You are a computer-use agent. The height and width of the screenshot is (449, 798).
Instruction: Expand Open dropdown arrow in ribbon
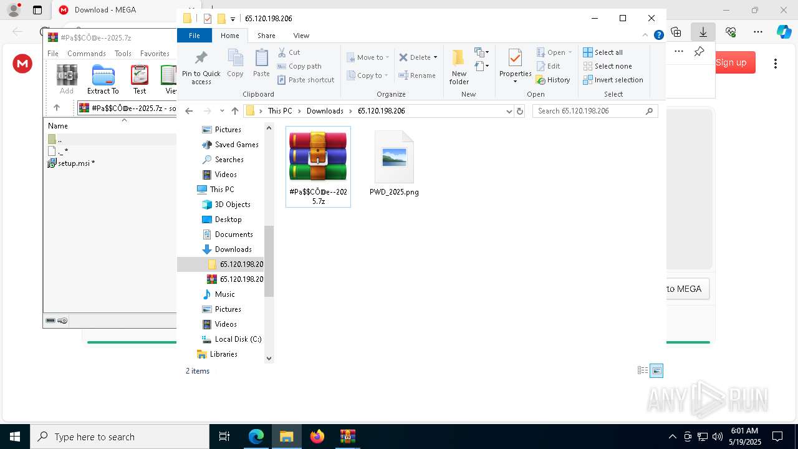570,52
